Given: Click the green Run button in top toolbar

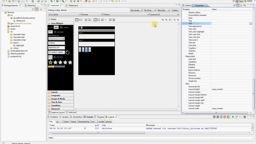Looking at the screenshot, I should (x=57, y=1).
